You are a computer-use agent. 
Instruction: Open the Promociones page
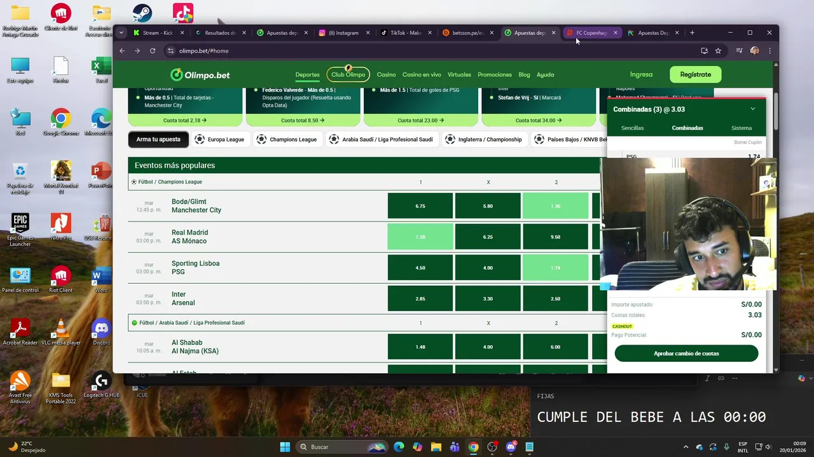click(495, 75)
